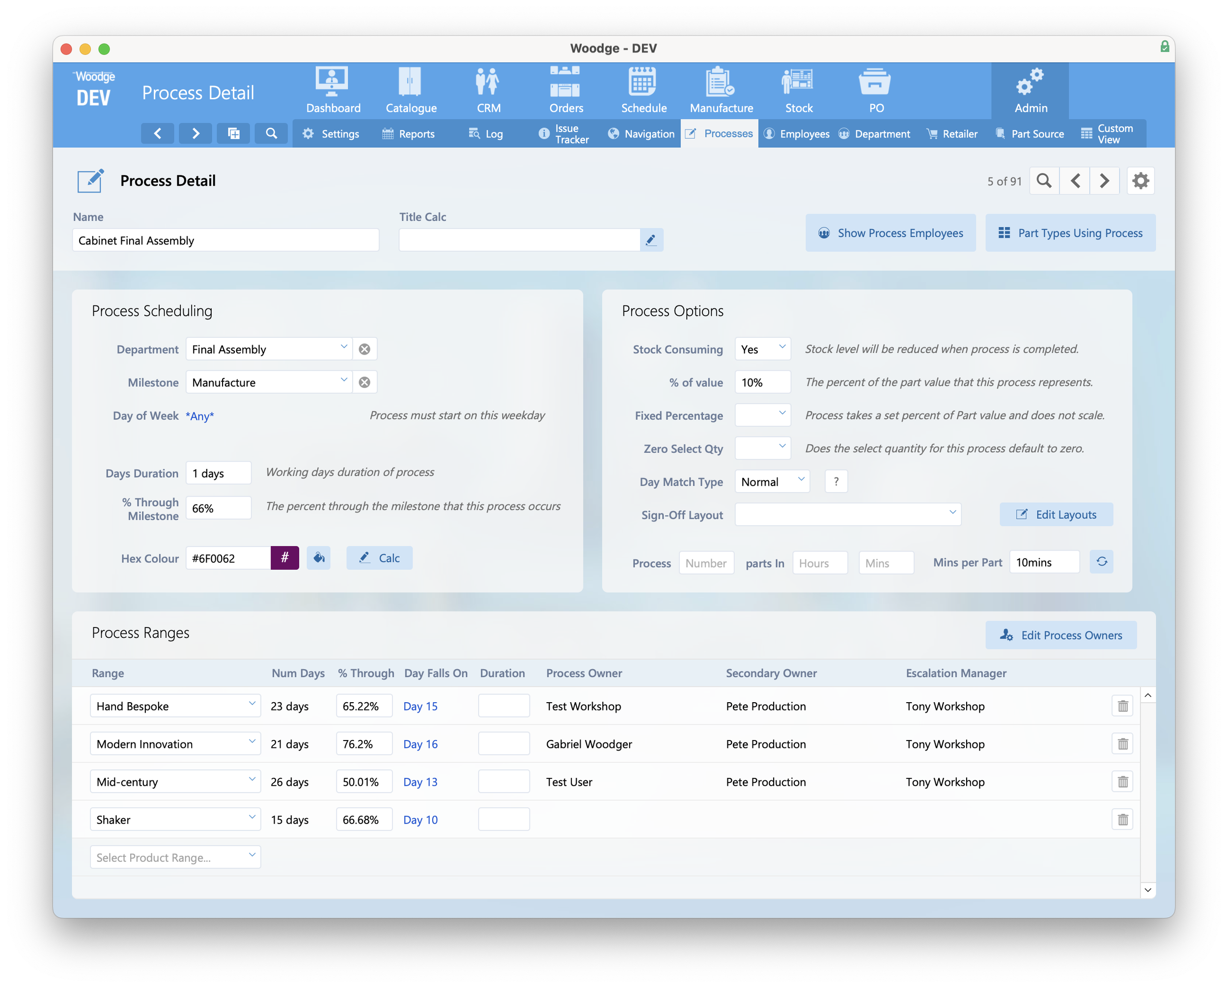Image resolution: width=1228 pixels, height=988 pixels.
Task: Click the paint bucket colour picker icon
Action: coord(319,558)
